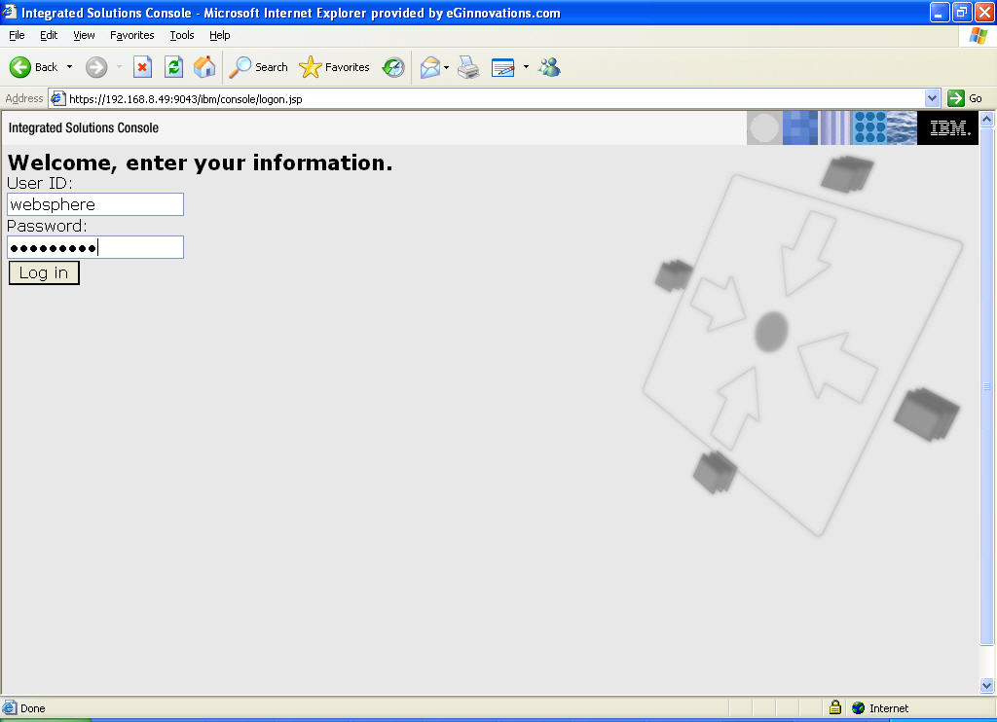The width and height of the screenshot is (997, 722).
Task: Open the Favorites star toolbar button
Action: click(335, 67)
